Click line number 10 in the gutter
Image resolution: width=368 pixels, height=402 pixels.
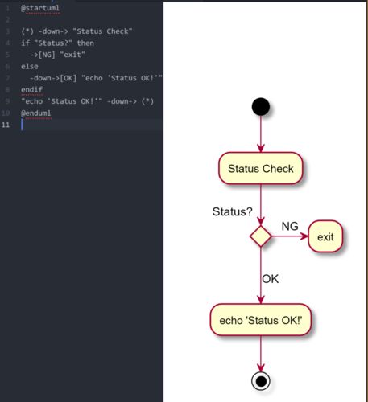coord(6,113)
